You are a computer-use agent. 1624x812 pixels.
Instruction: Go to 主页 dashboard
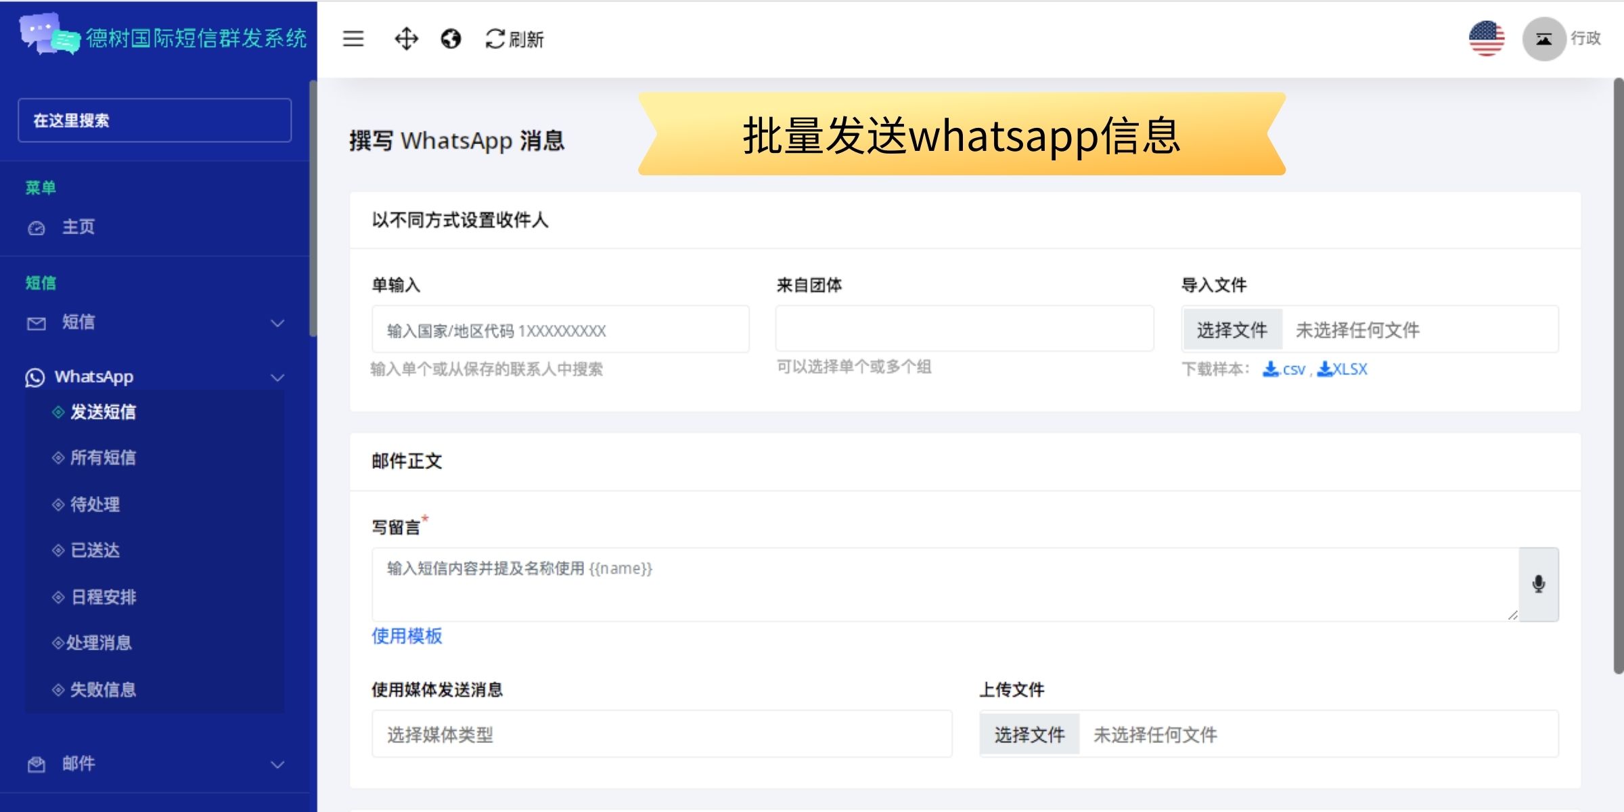coord(78,227)
